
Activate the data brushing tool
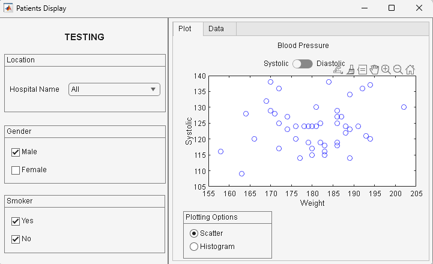coord(350,69)
